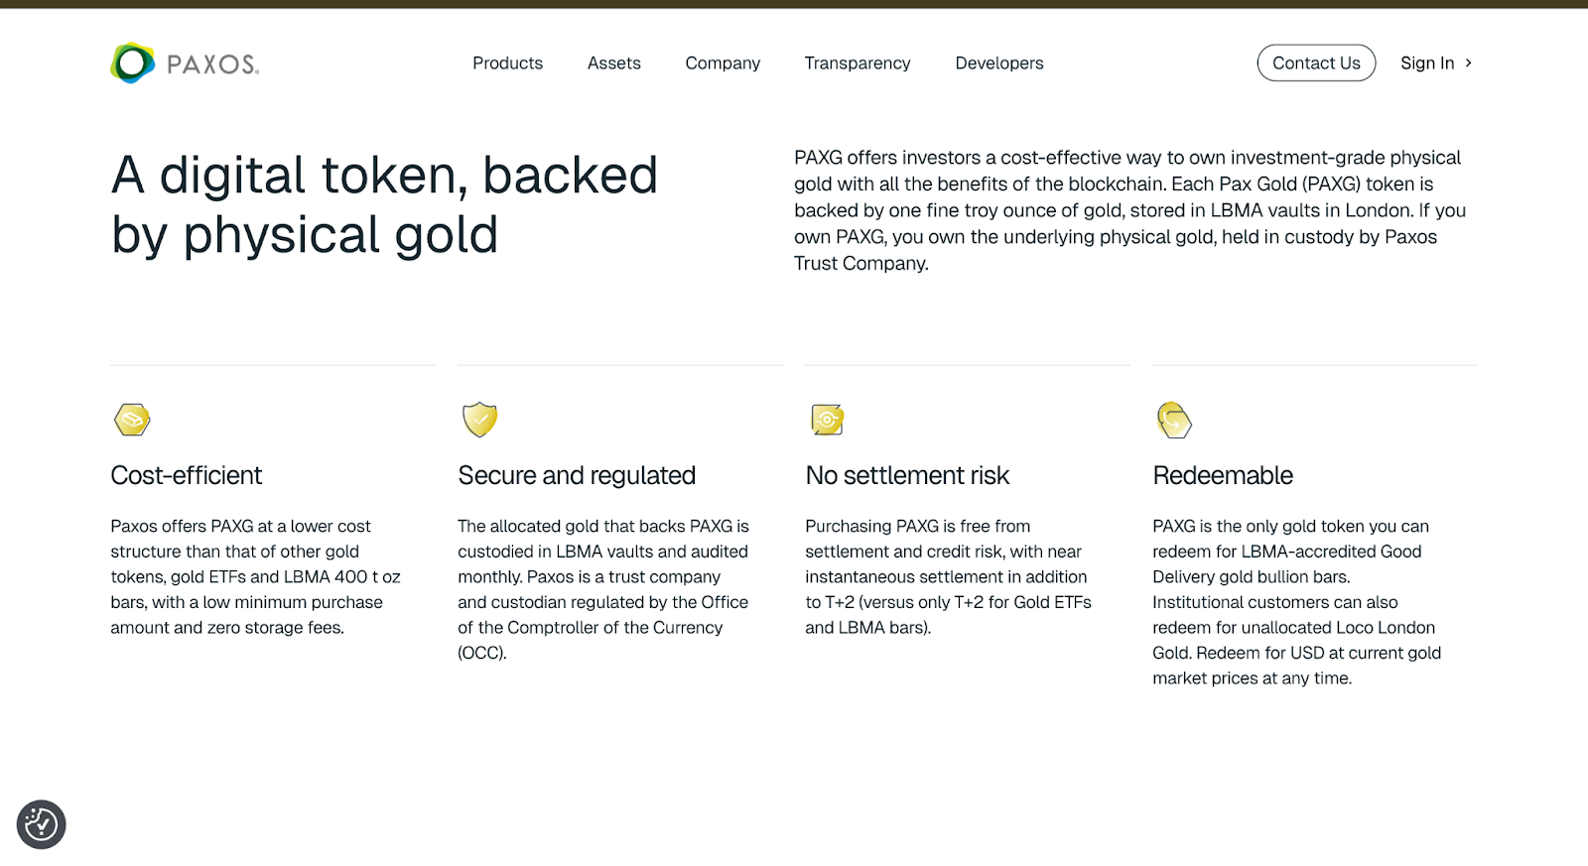
Task: Click the chevron arrow beside Sign In
Action: pyautogui.click(x=1469, y=62)
